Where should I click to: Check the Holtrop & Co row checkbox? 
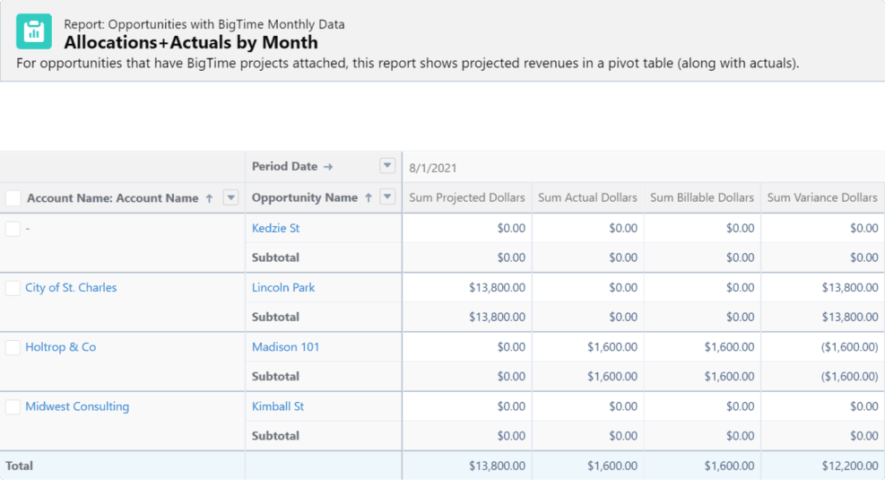13,347
